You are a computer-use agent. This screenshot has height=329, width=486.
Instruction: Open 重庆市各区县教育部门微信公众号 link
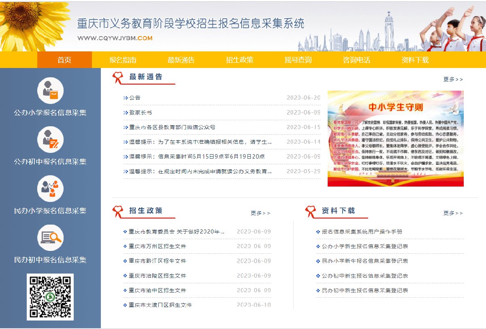172,127
